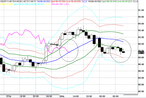The width and height of the screenshot is (146, 98).
Task: Click the 90.00 price axis label
Action: pyautogui.click(x=141, y=44)
